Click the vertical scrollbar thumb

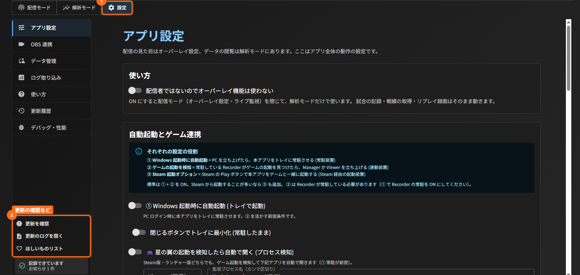(569, 58)
